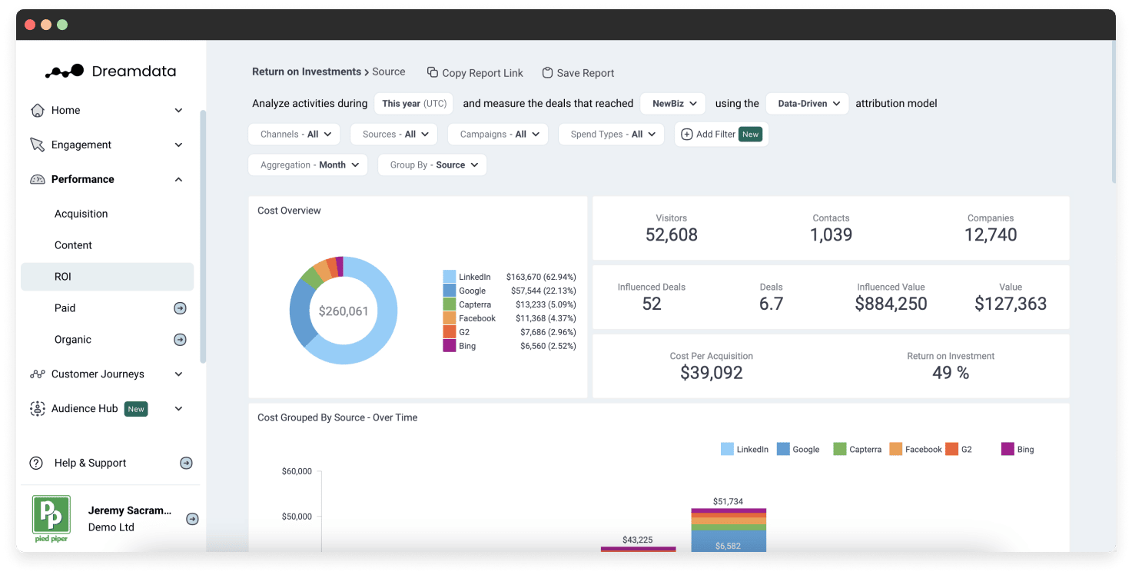Open the Organic sidebar item

(x=108, y=340)
